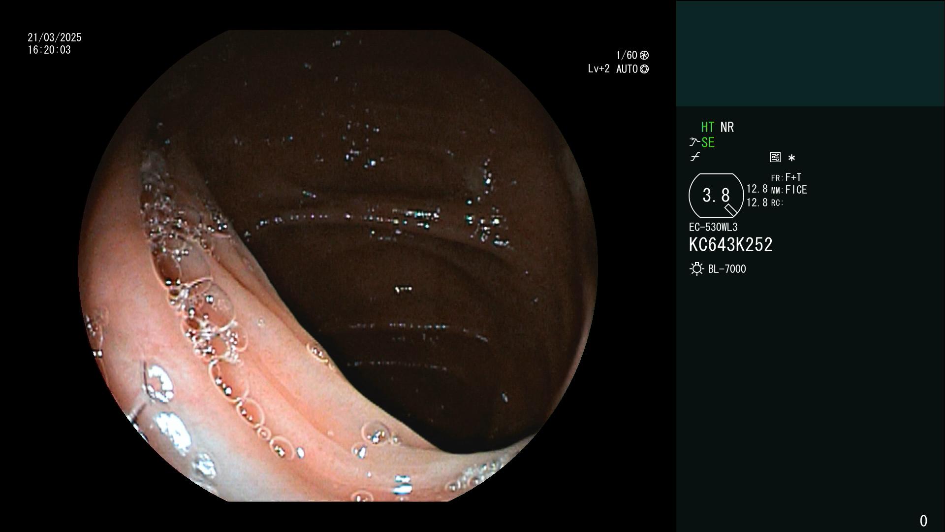
Task: Click the date 21/03/2025
Action: coord(55,37)
